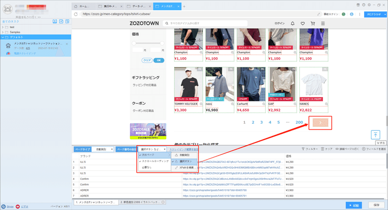Click the next page arrow button
The image size is (388, 210).
pos(321,122)
